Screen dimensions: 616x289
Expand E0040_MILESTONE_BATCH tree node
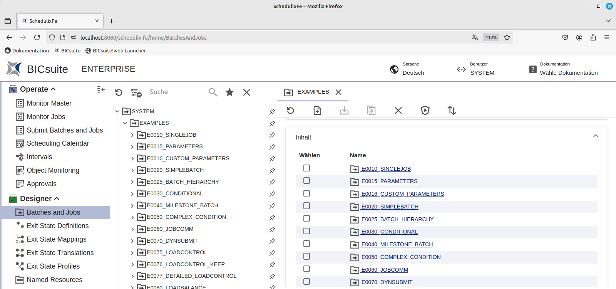(132, 206)
